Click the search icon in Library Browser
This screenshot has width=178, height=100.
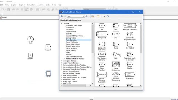(x=86, y=16)
